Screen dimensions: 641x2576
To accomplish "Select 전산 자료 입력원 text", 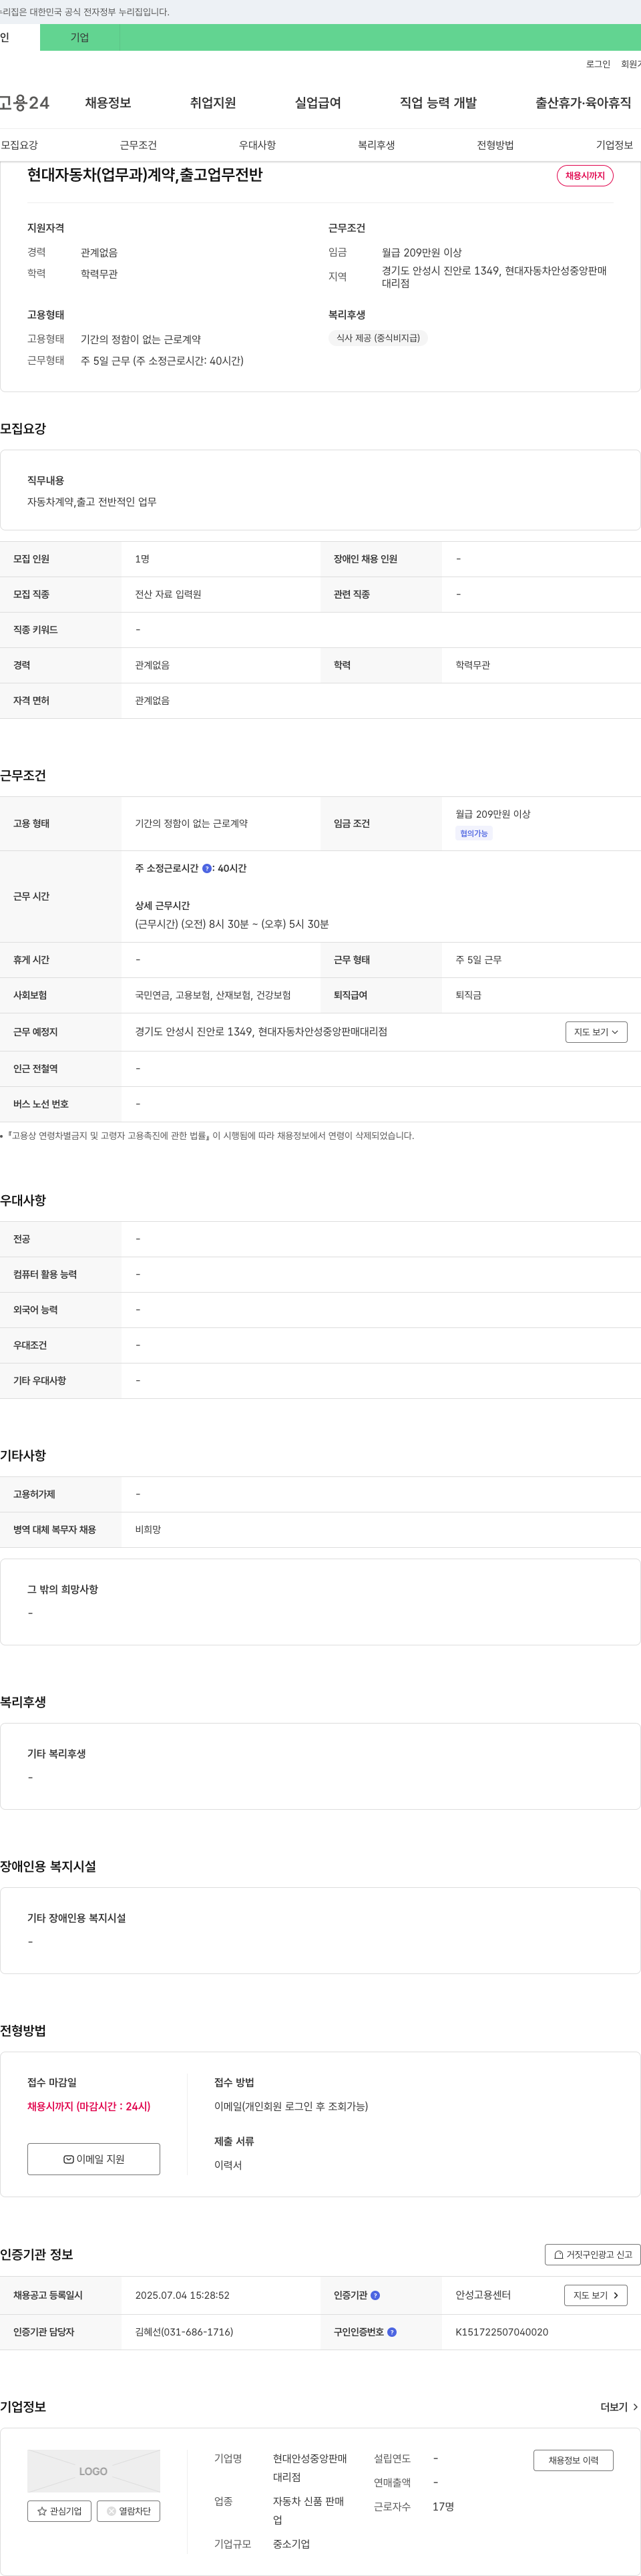I will click(x=168, y=594).
